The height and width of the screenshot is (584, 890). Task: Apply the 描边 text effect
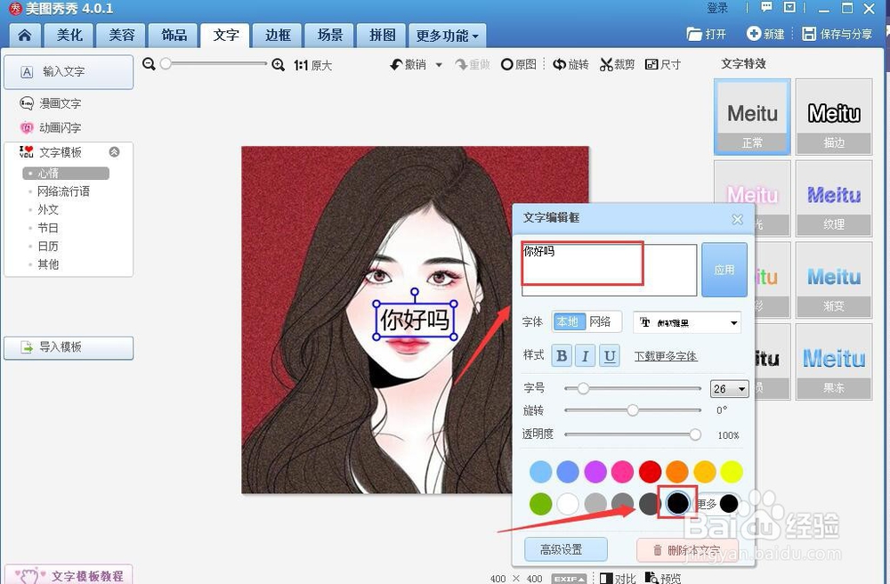(x=834, y=117)
